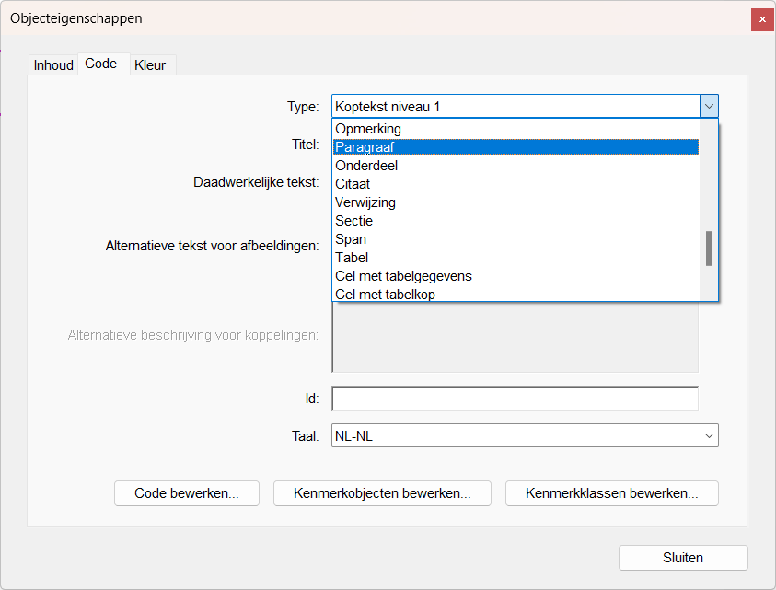Choose Citaat in the type list
Image resolution: width=776 pixels, height=590 pixels.
(515, 184)
